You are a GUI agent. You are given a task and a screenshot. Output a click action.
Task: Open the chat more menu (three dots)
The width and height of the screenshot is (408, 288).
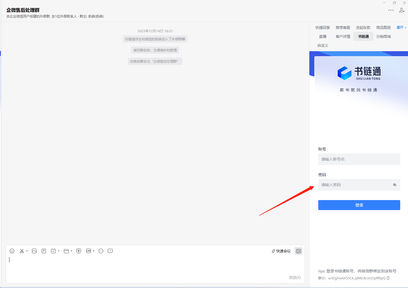tap(391, 10)
